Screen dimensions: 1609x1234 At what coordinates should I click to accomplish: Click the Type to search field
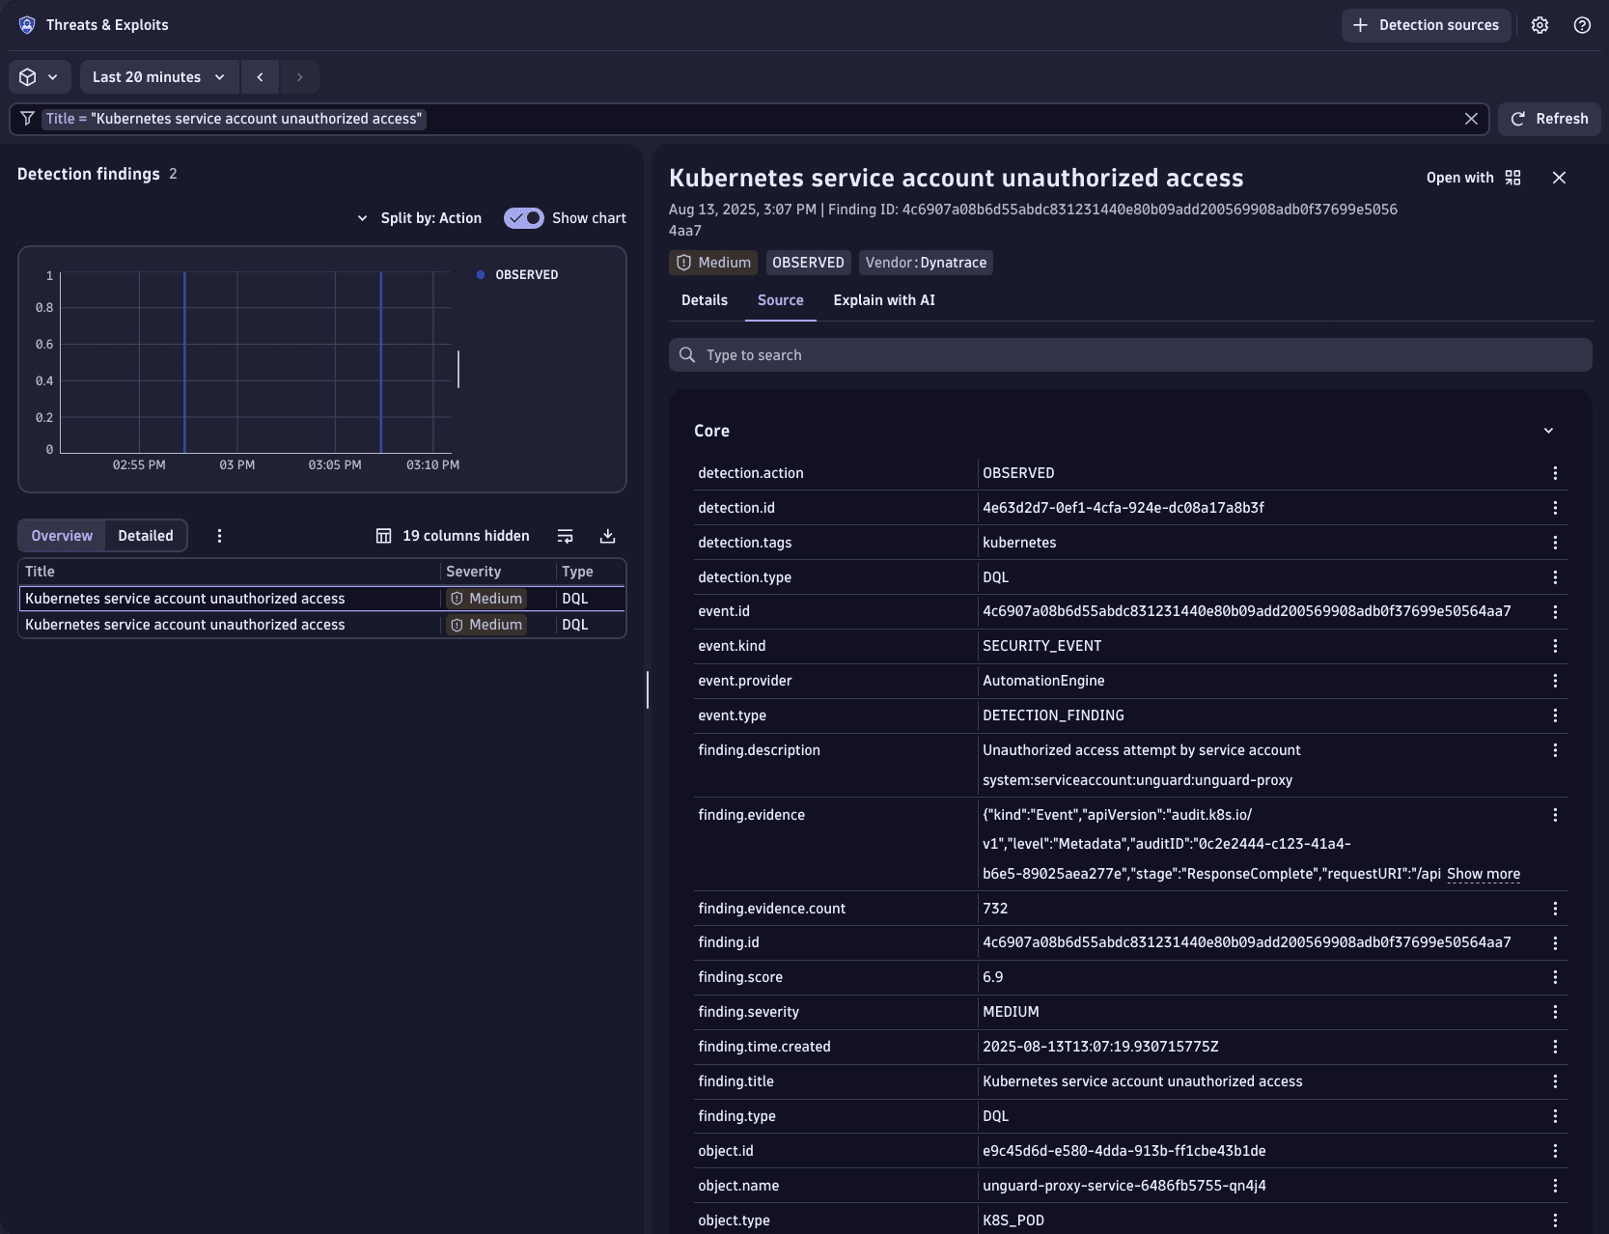1130,355
